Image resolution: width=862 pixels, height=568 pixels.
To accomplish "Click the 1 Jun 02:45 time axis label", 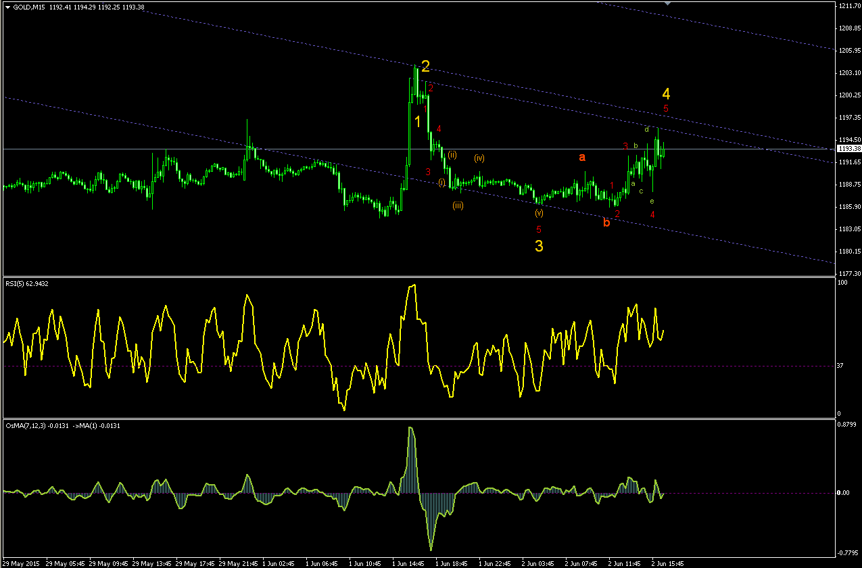I will (279, 563).
